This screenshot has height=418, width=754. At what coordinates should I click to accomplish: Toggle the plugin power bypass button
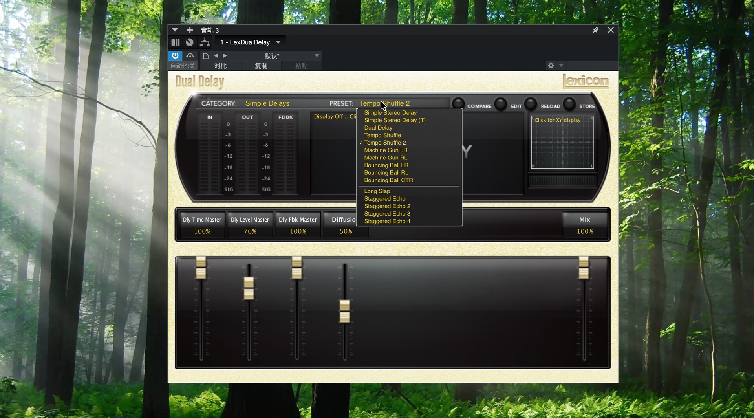(175, 56)
